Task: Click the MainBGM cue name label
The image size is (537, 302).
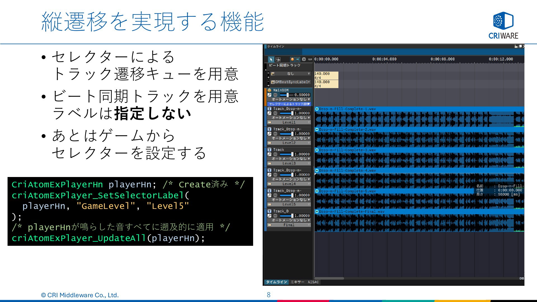Action: pos(281,90)
